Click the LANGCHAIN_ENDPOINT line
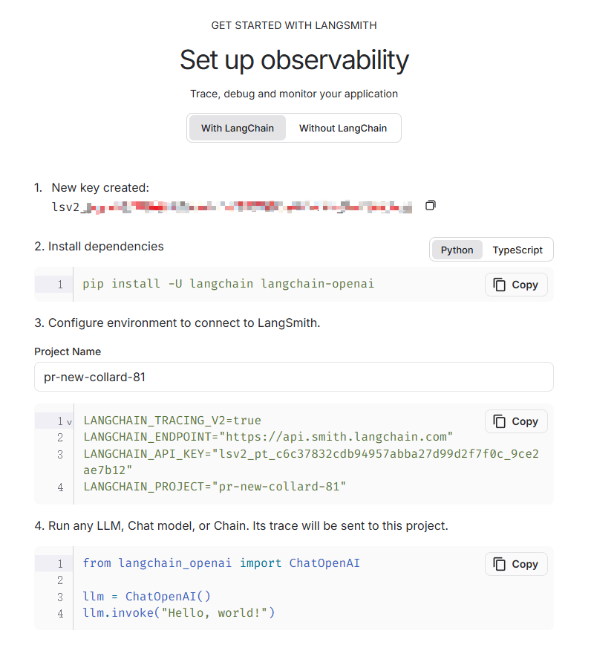This screenshot has width=591, height=645. coord(268,437)
